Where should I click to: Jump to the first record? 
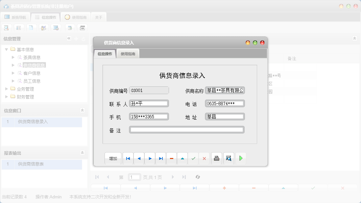pos(128,158)
